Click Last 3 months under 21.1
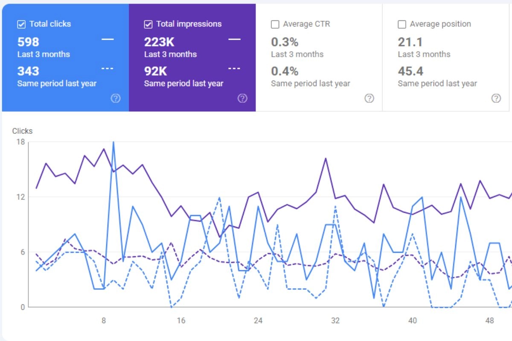The image size is (512, 341). pyautogui.click(x=424, y=54)
